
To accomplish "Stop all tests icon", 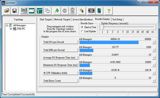I will coord(73,11).
